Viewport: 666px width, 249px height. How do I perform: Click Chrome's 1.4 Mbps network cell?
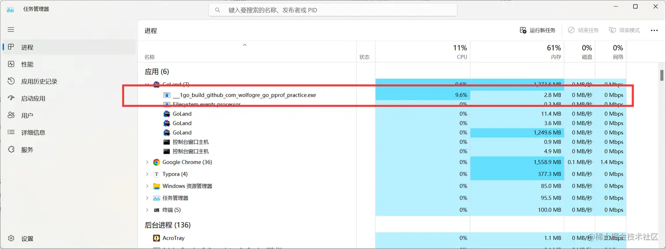click(610, 162)
